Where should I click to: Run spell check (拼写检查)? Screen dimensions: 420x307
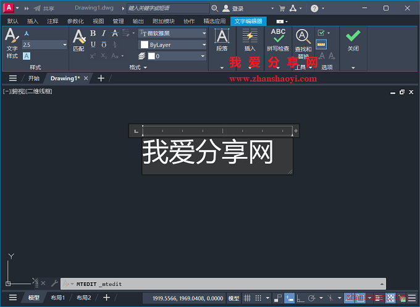(x=278, y=39)
